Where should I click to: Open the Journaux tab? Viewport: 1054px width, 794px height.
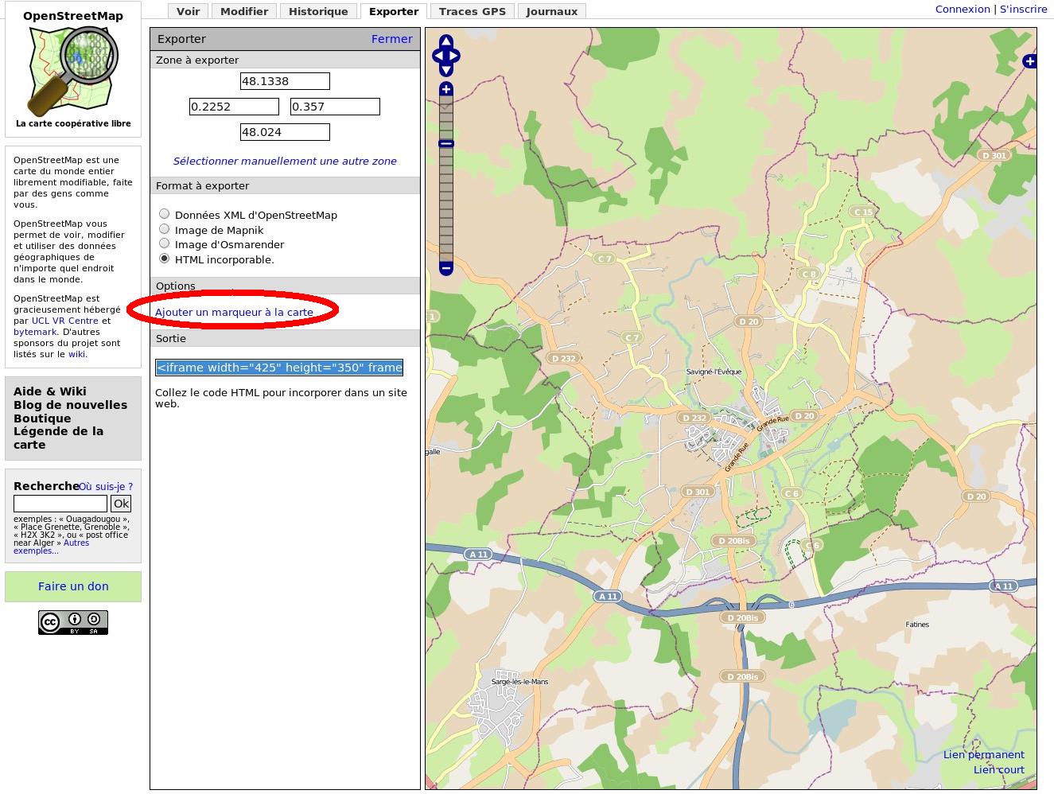[552, 11]
